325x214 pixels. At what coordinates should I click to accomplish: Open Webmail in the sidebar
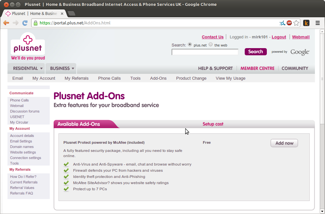pyautogui.click(x=17, y=106)
